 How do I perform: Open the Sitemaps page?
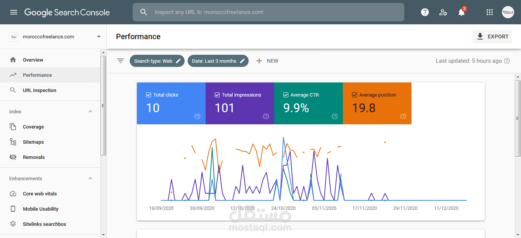pos(50,142)
